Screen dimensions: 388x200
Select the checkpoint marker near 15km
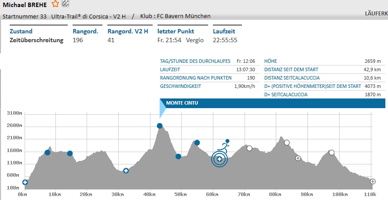point(70,153)
